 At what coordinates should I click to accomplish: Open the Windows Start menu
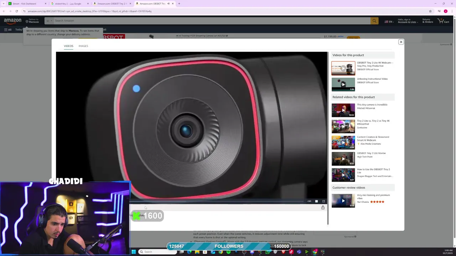(x=134, y=252)
